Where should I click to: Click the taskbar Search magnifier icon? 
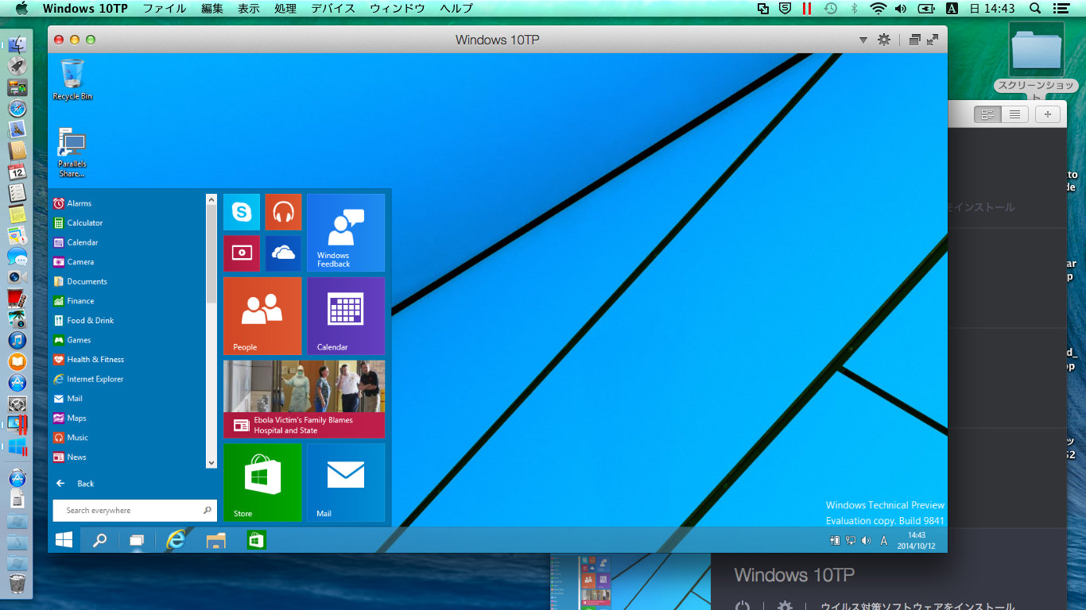(x=99, y=540)
